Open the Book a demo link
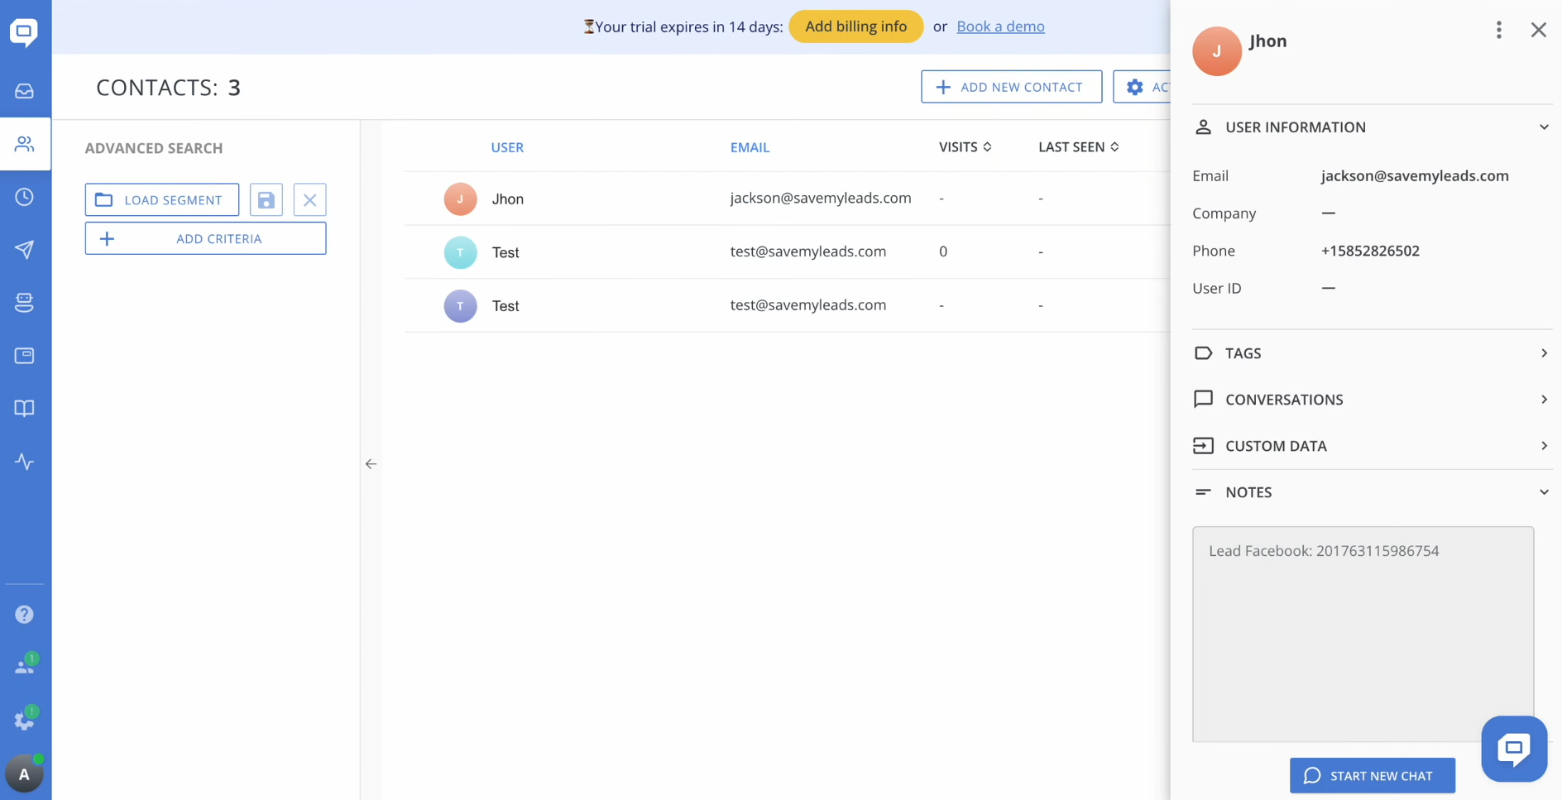1562x800 pixels. [x=1000, y=26]
